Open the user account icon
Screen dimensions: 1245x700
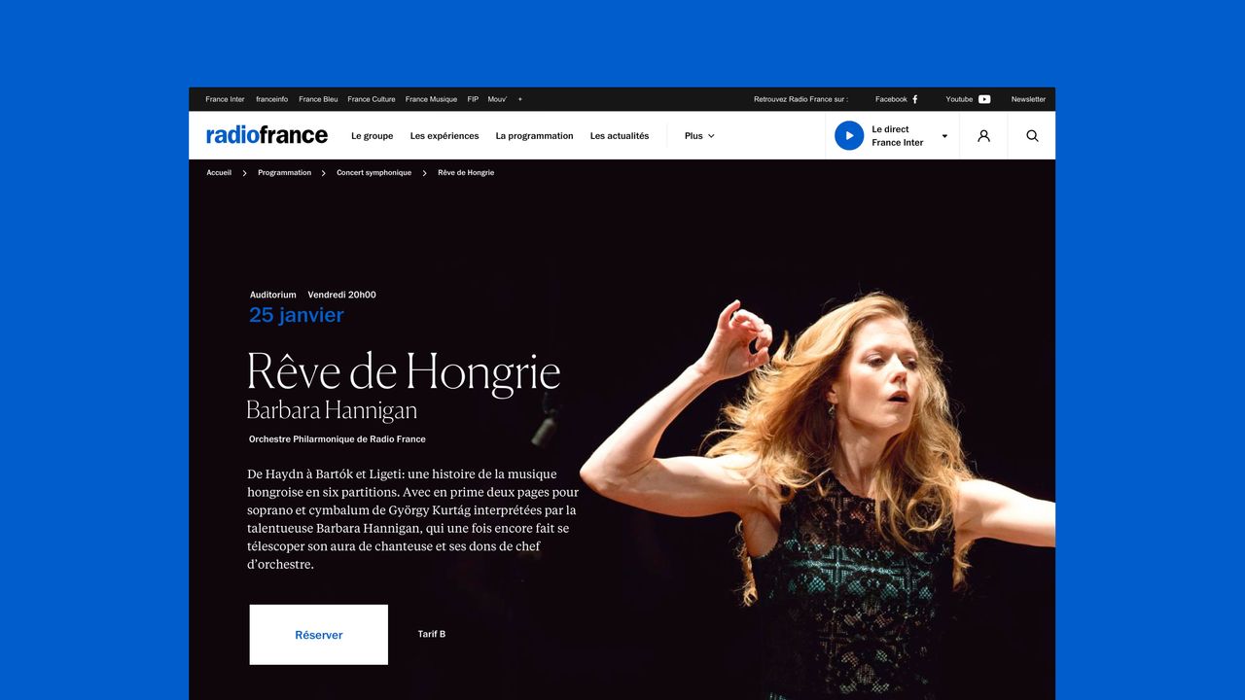(983, 136)
